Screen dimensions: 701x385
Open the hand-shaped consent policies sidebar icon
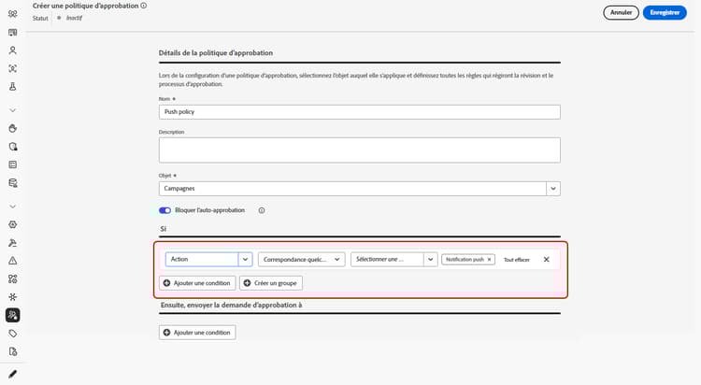pos(12,128)
